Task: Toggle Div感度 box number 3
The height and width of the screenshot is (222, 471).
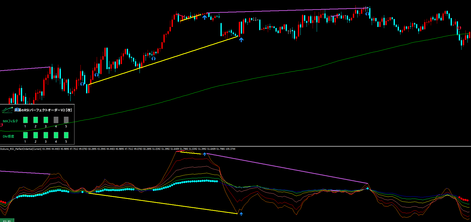Action: 46,135
